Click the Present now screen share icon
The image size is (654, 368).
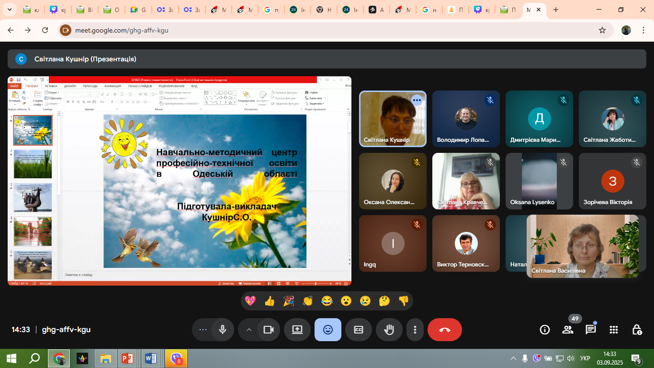click(297, 330)
